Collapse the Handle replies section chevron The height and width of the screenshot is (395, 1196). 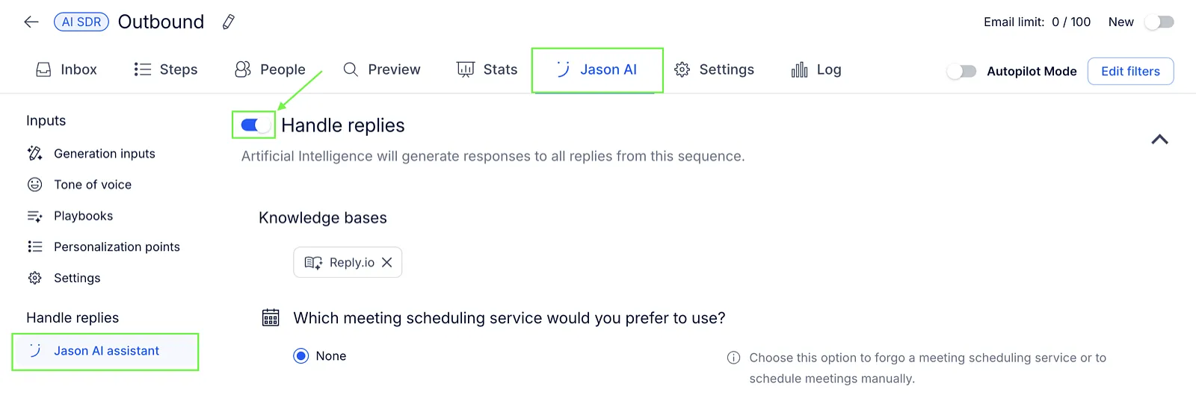1159,140
